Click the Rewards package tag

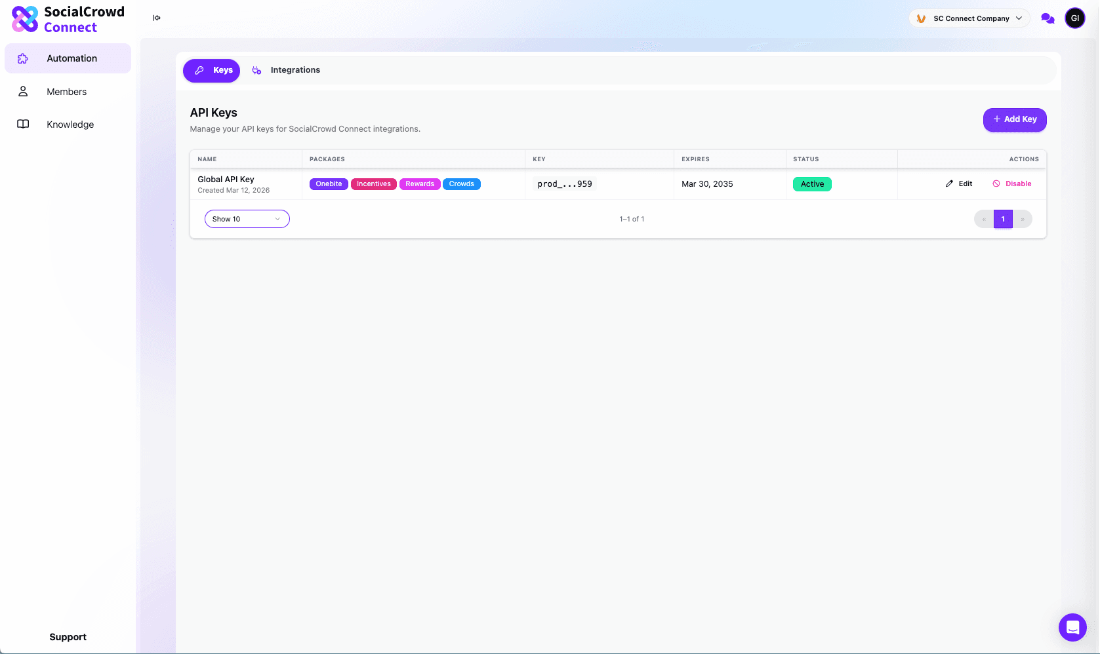click(x=420, y=184)
